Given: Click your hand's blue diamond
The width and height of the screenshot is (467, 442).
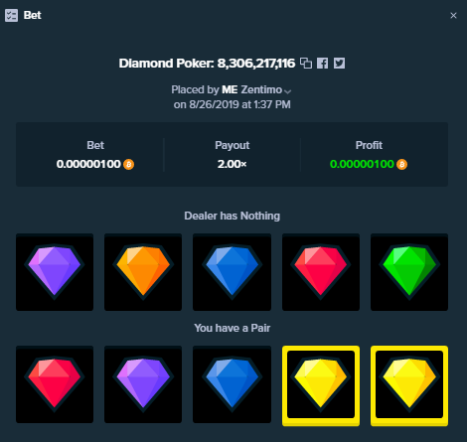Looking at the screenshot, I should pos(232,384).
